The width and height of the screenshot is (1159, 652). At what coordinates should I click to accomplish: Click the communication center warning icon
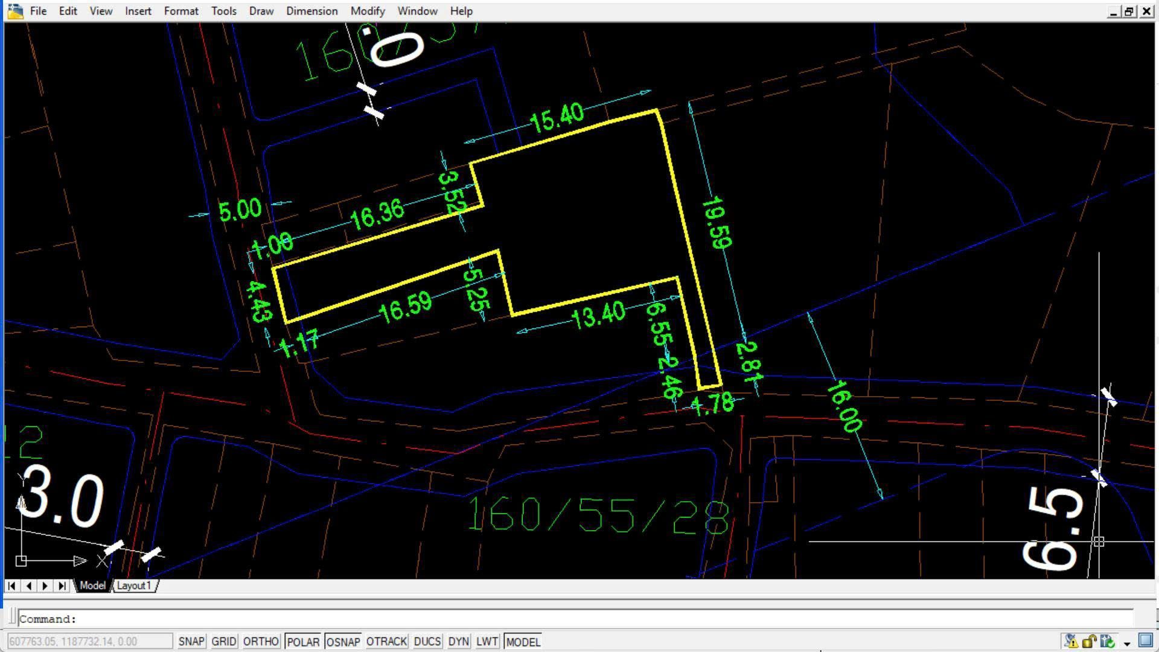point(1071,641)
